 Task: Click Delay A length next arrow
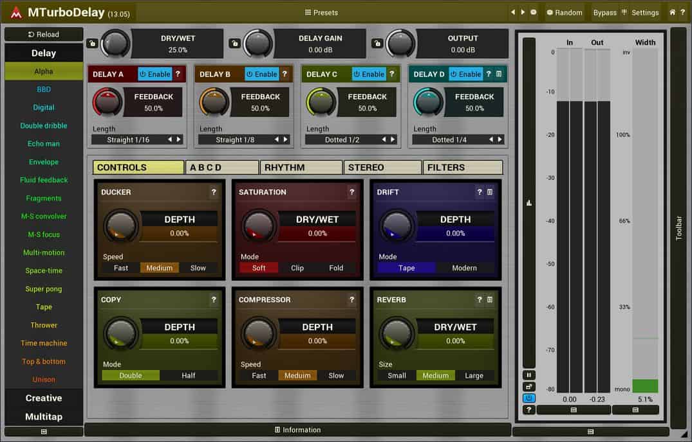point(179,139)
